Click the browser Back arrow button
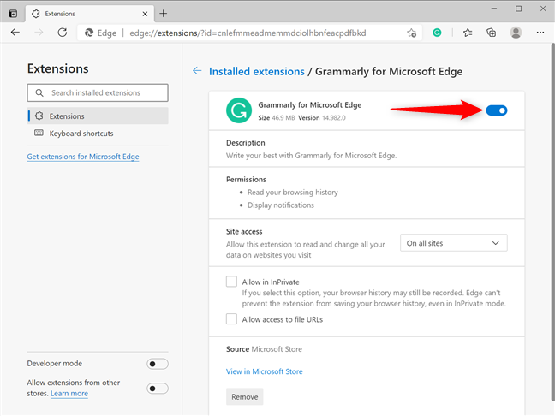 [x=15, y=33]
